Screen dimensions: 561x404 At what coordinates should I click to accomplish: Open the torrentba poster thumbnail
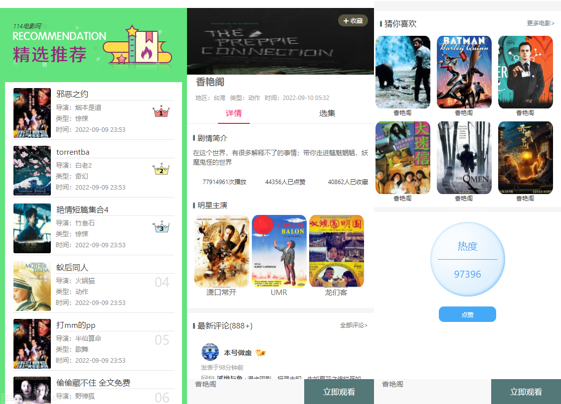(32, 171)
